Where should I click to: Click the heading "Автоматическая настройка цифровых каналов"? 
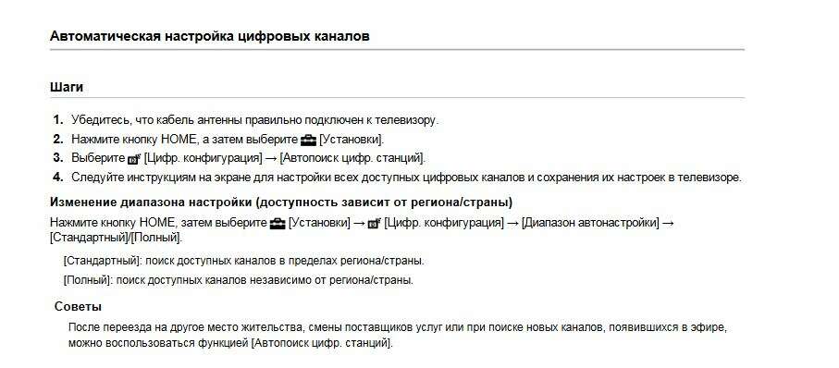[x=209, y=36]
